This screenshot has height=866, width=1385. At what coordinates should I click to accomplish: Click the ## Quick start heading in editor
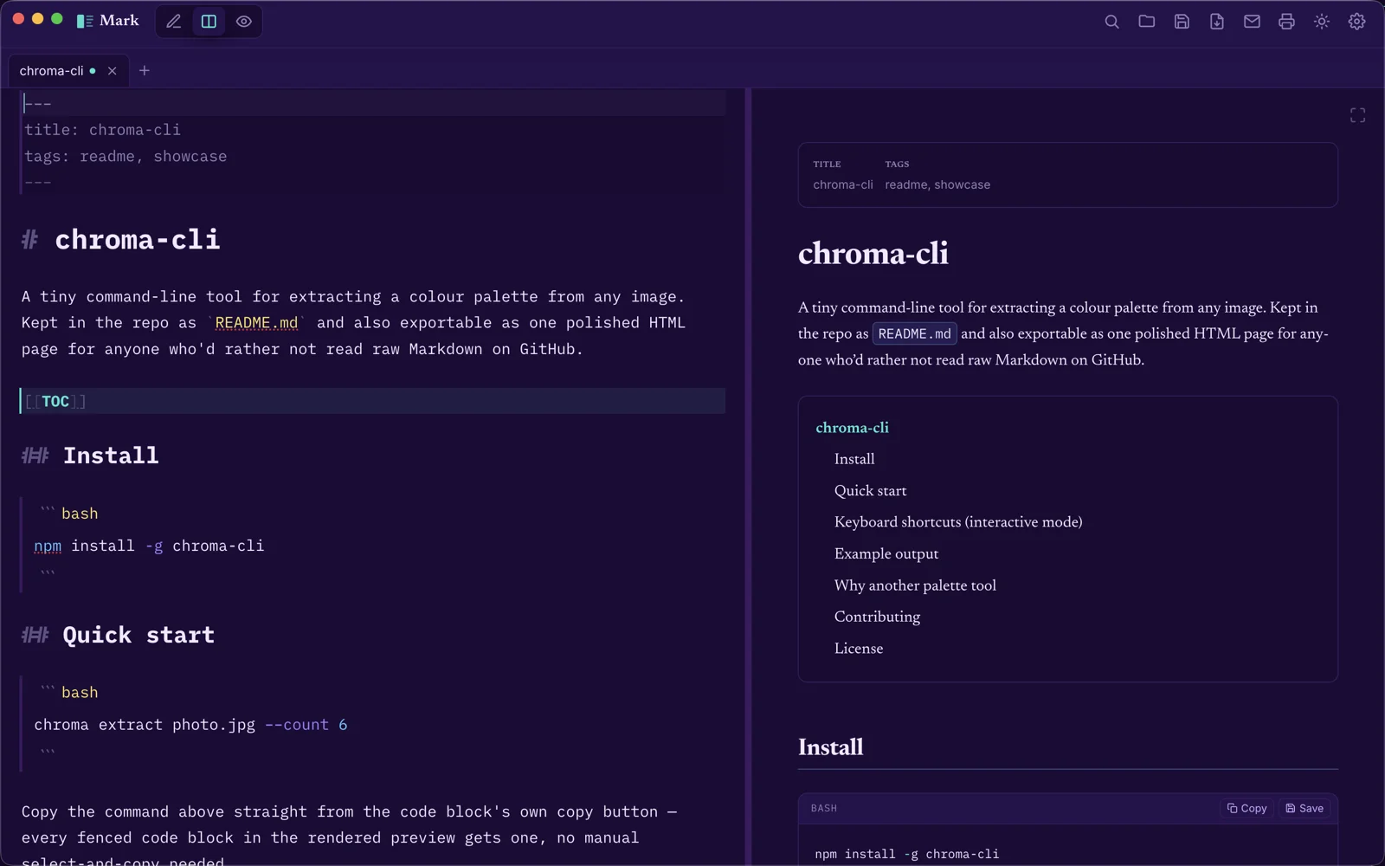[x=118, y=635]
